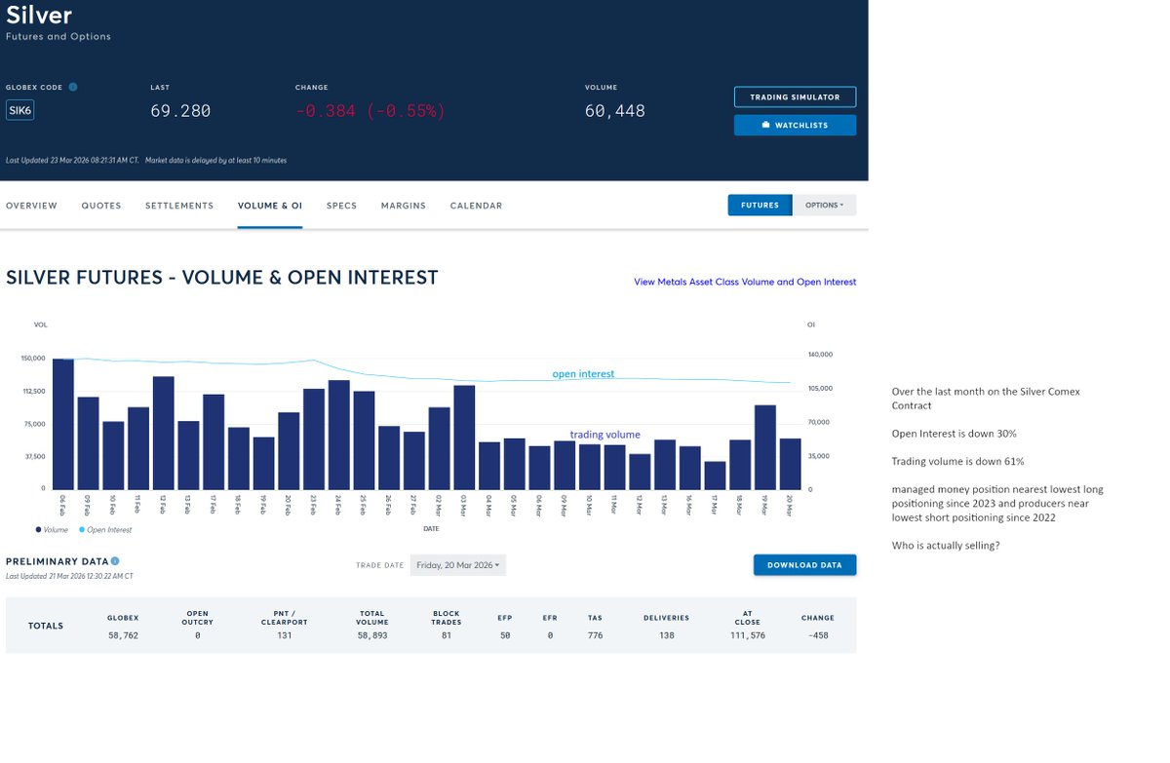Click the Silver page title

tap(39, 15)
